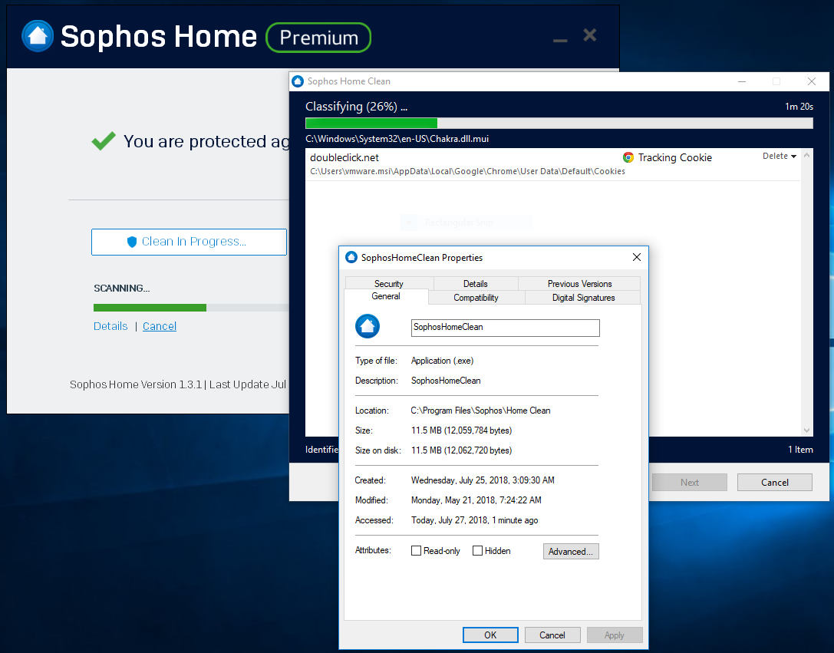Click the Accessed date Today, July 27, 2018

click(474, 520)
